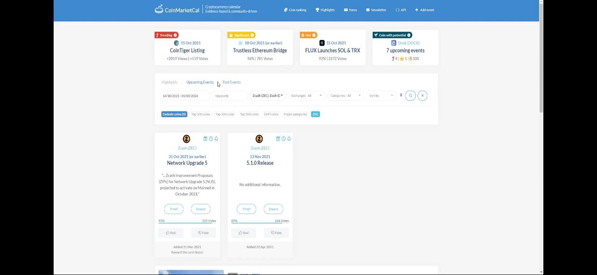Switch to the Upcoming Events tab
This screenshot has width=597, height=275.
(200, 82)
